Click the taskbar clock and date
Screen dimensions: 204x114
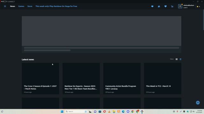[x=200, y=111]
